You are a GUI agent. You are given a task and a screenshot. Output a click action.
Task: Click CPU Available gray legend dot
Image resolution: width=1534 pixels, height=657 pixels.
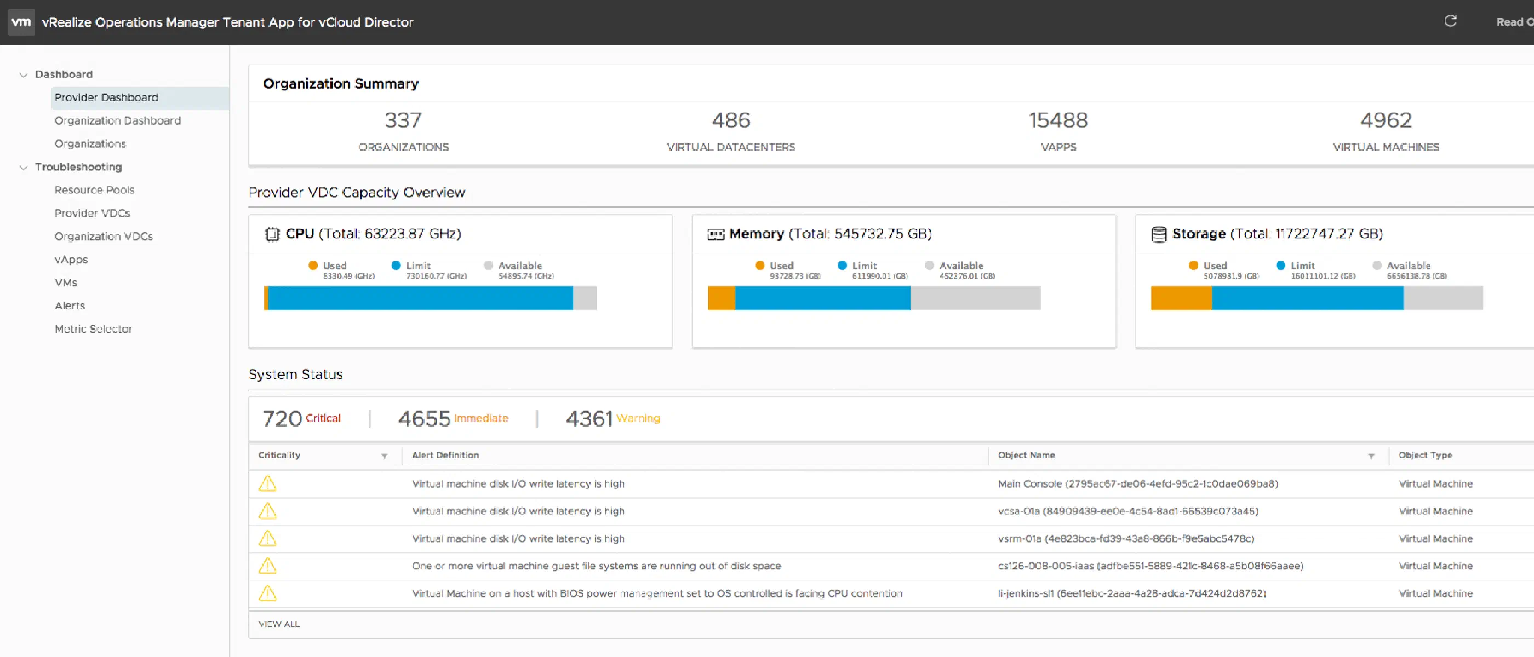pos(488,266)
